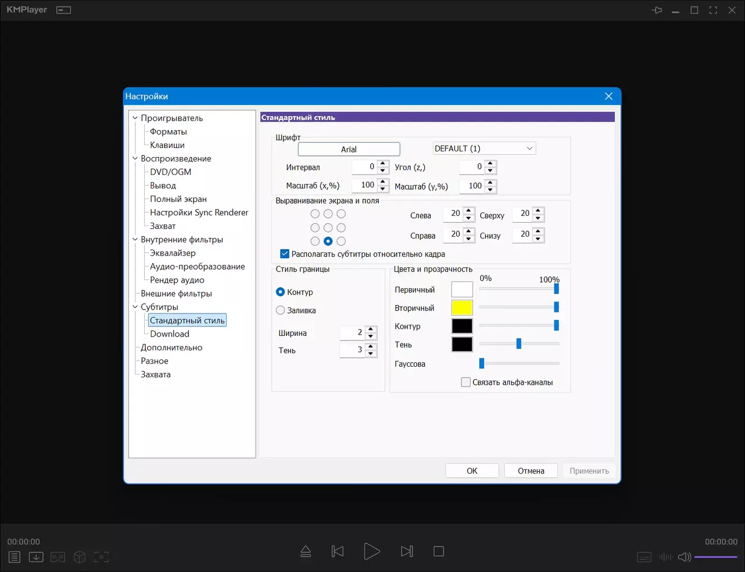This screenshot has width=745, height=572.
Task: Enable Связать альфа-каналы checkbox
Action: [x=466, y=382]
